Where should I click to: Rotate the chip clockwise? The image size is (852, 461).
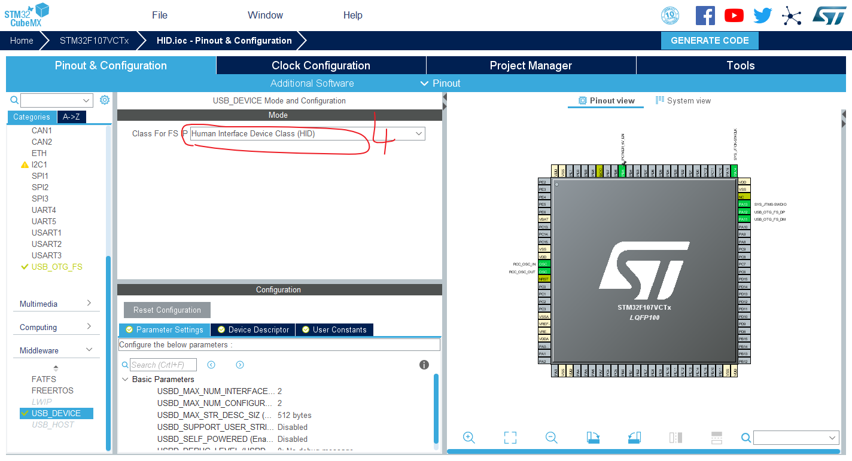pos(592,438)
